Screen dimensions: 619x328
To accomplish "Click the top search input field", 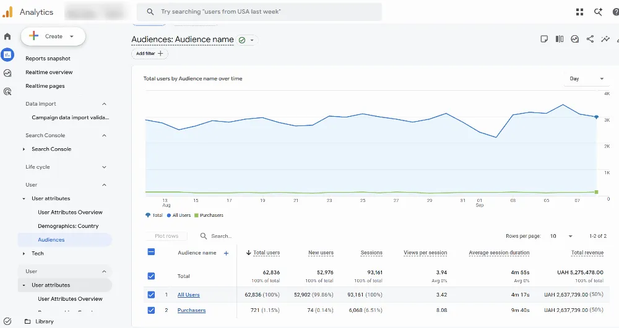I will [259, 12].
